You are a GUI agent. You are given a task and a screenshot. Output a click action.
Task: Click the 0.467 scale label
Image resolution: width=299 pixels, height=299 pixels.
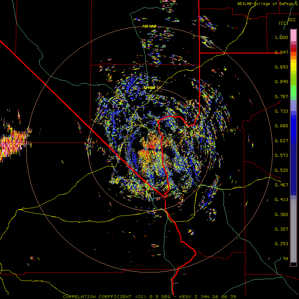coord(281,185)
